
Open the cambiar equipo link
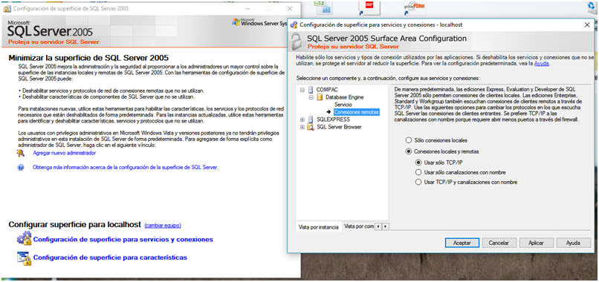point(163,226)
